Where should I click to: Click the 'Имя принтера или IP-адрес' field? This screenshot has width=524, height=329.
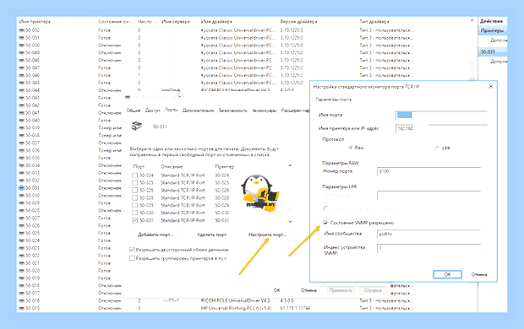pos(441,129)
